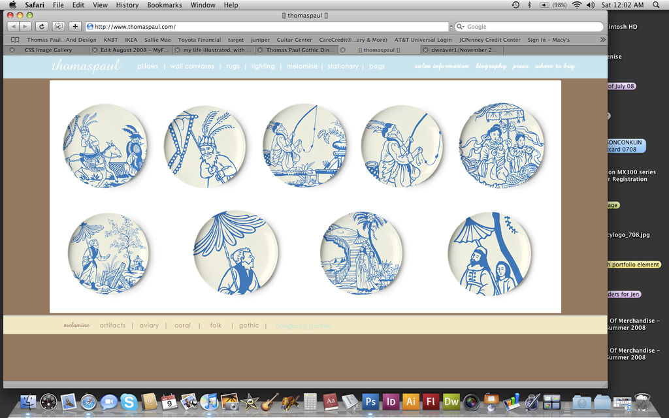669x418 pixels.
Task: Reload the page with the refresh button
Action: pos(41,26)
